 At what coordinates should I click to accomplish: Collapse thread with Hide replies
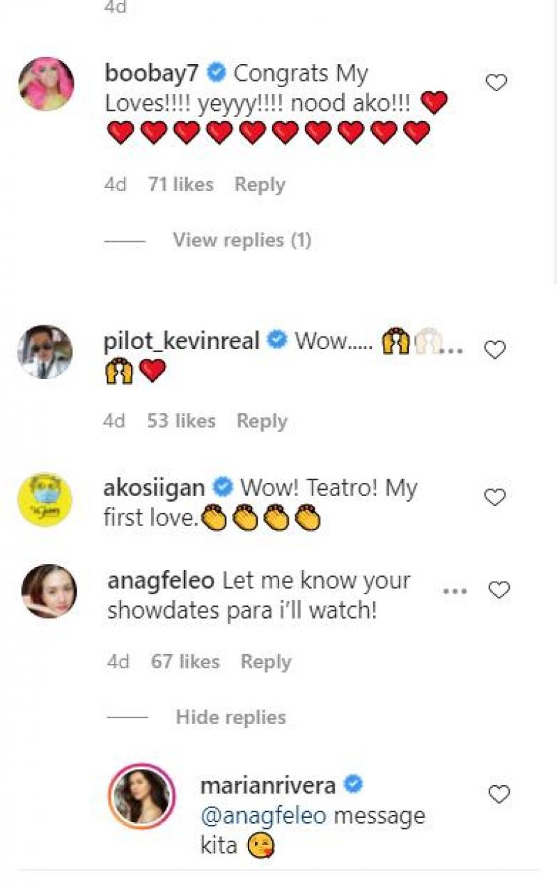[x=230, y=718]
